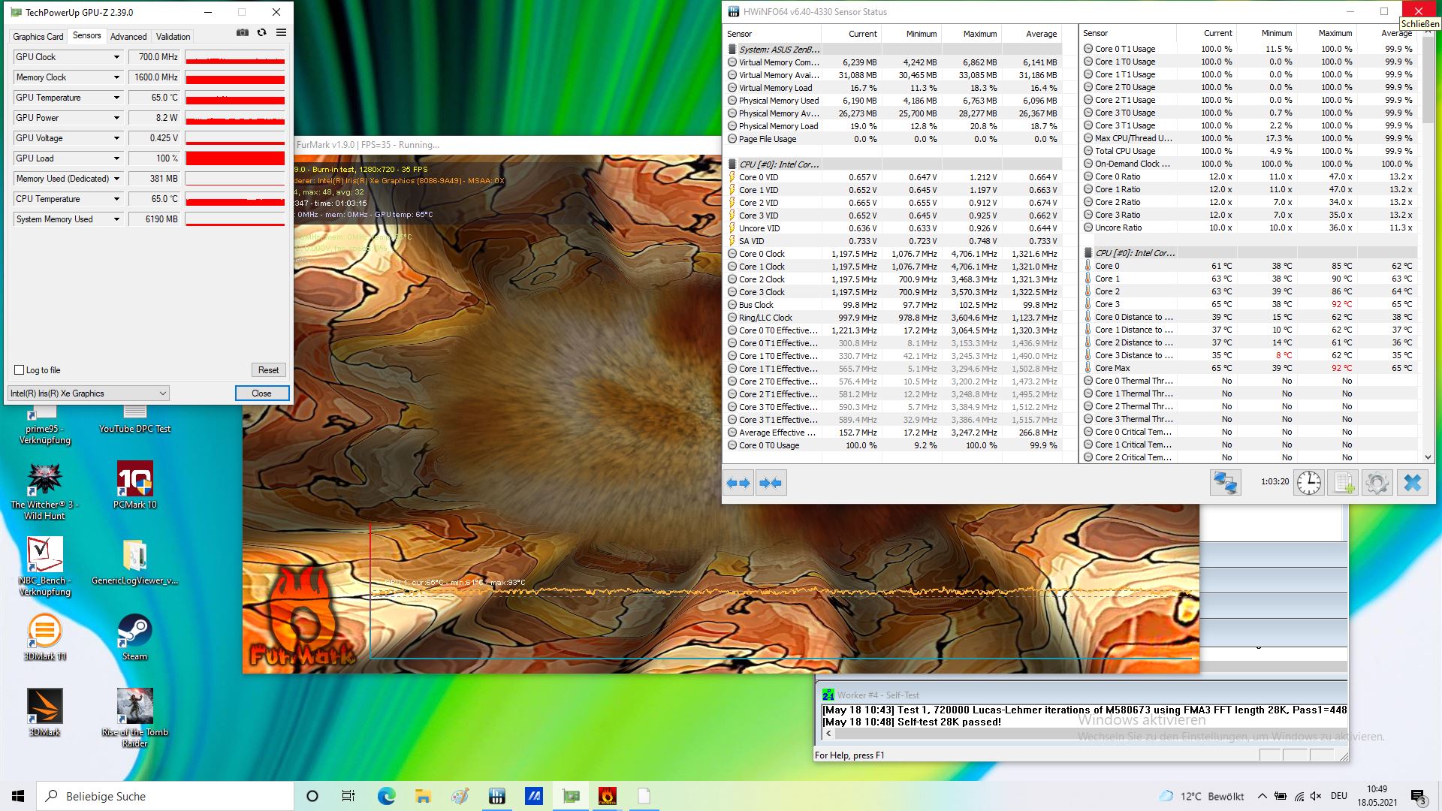Open 3DMark desktop shortcut
The width and height of the screenshot is (1442, 811).
point(44,713)
